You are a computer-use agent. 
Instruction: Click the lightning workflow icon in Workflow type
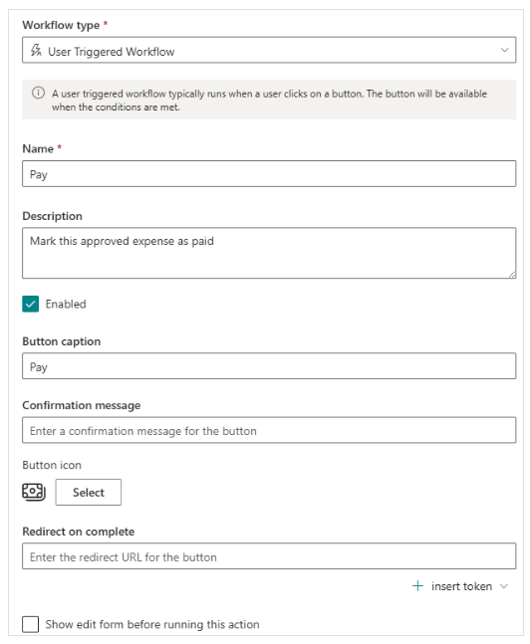[36, 51]
